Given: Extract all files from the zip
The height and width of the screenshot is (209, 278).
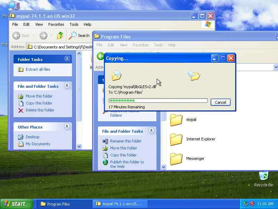Looking at the screenshot, I should coord(34,69).
